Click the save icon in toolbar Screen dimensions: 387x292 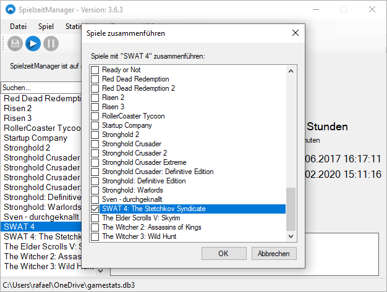click(15, 43)
